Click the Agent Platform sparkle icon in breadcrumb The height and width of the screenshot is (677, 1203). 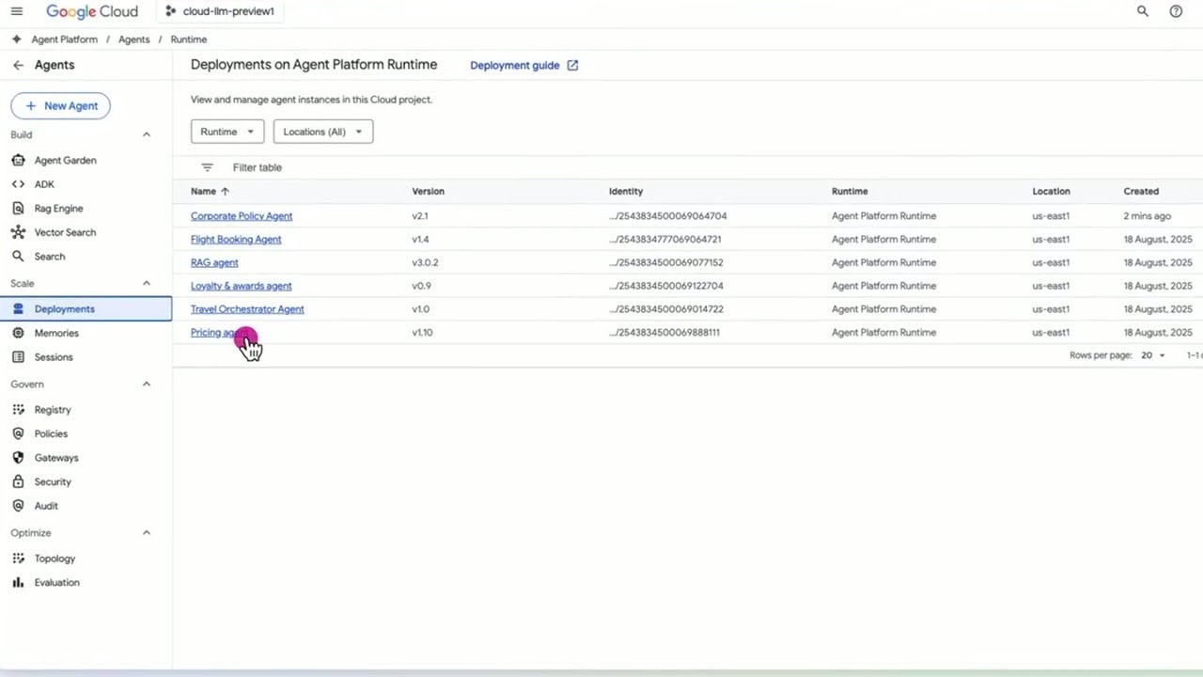coord(17,39)
